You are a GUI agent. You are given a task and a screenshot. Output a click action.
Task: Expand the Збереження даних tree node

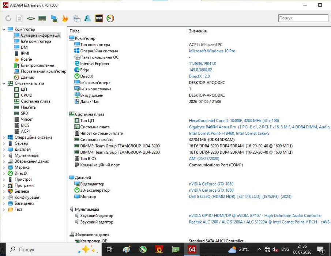tap(4, 161)
